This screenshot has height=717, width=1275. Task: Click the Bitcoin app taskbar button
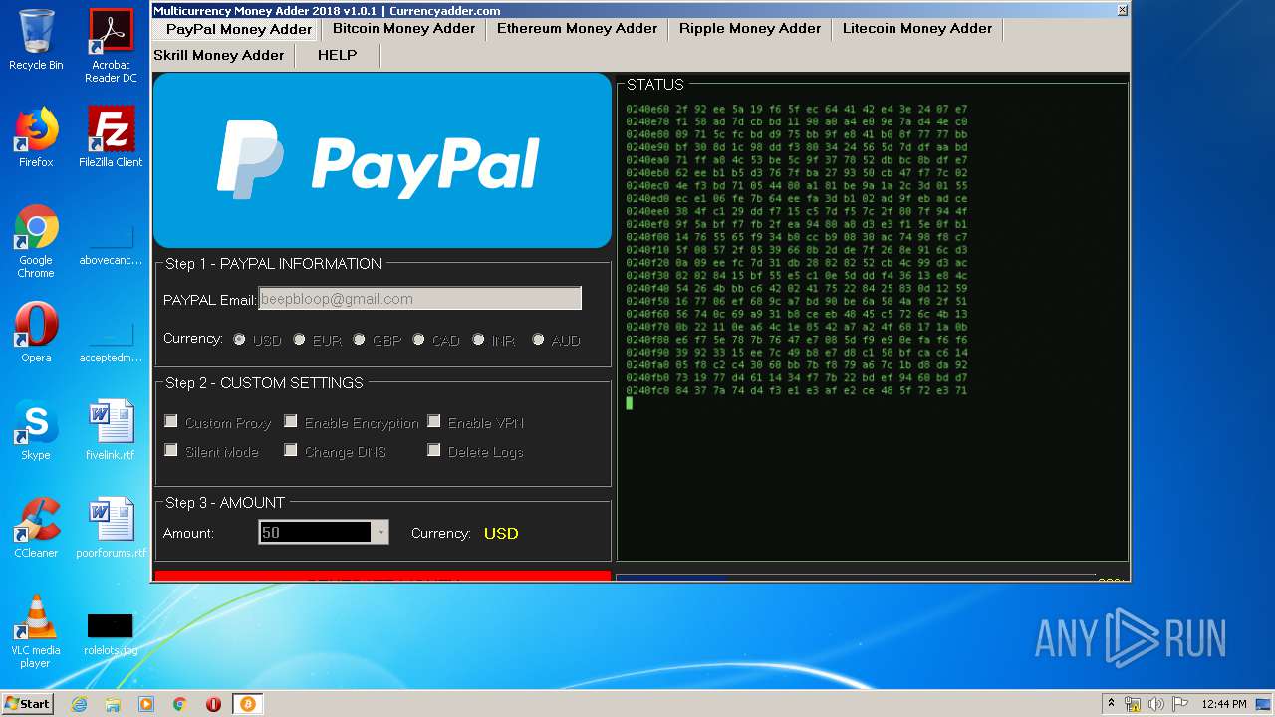coord(247,704)
